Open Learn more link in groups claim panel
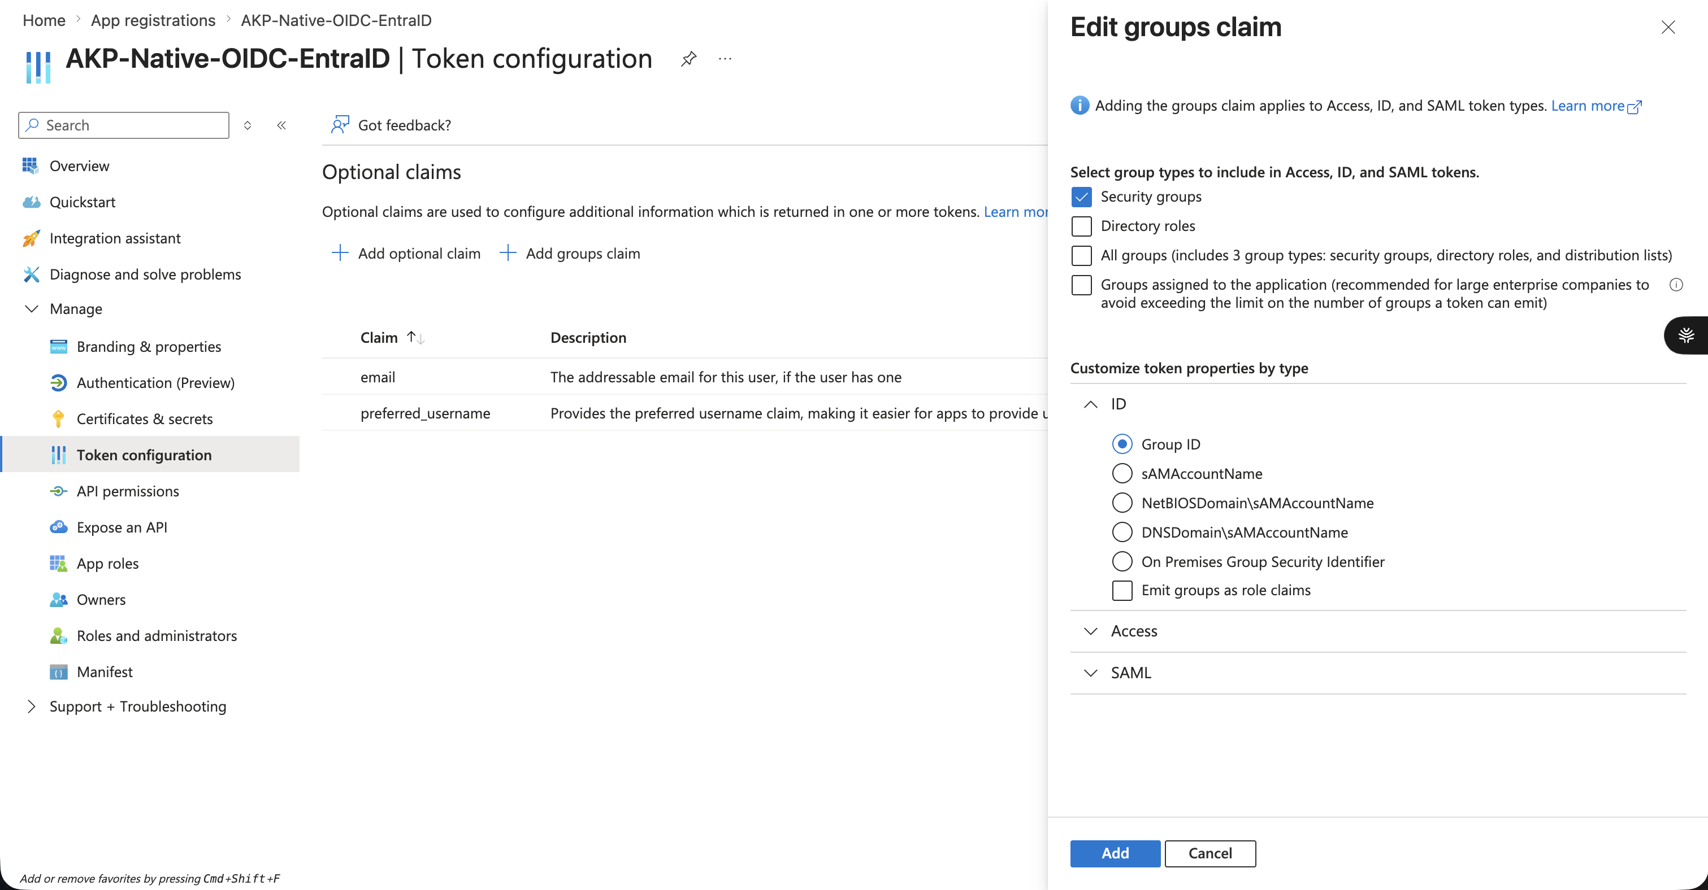 click(x=1596, y=106)
